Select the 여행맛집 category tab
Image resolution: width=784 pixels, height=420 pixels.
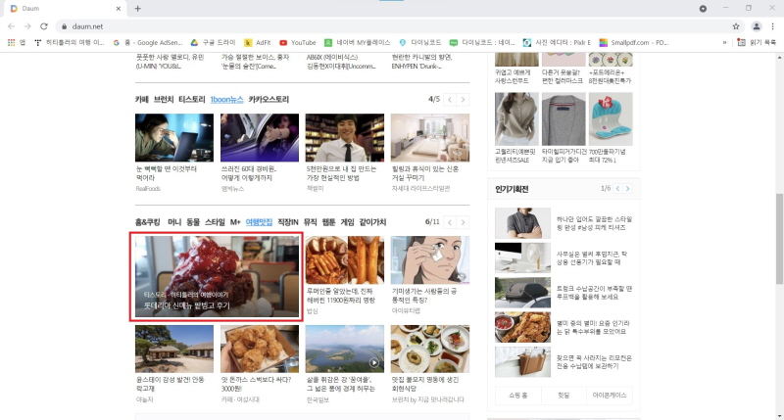259,222
